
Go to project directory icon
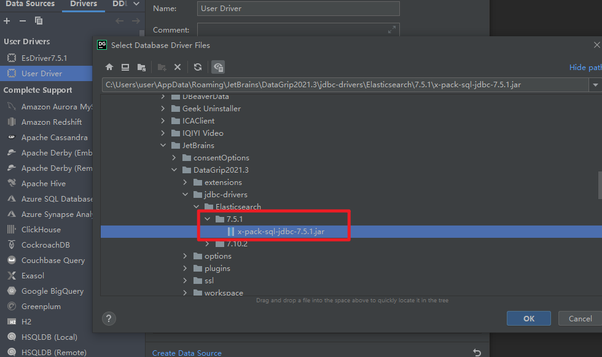(x=141, y=67)
